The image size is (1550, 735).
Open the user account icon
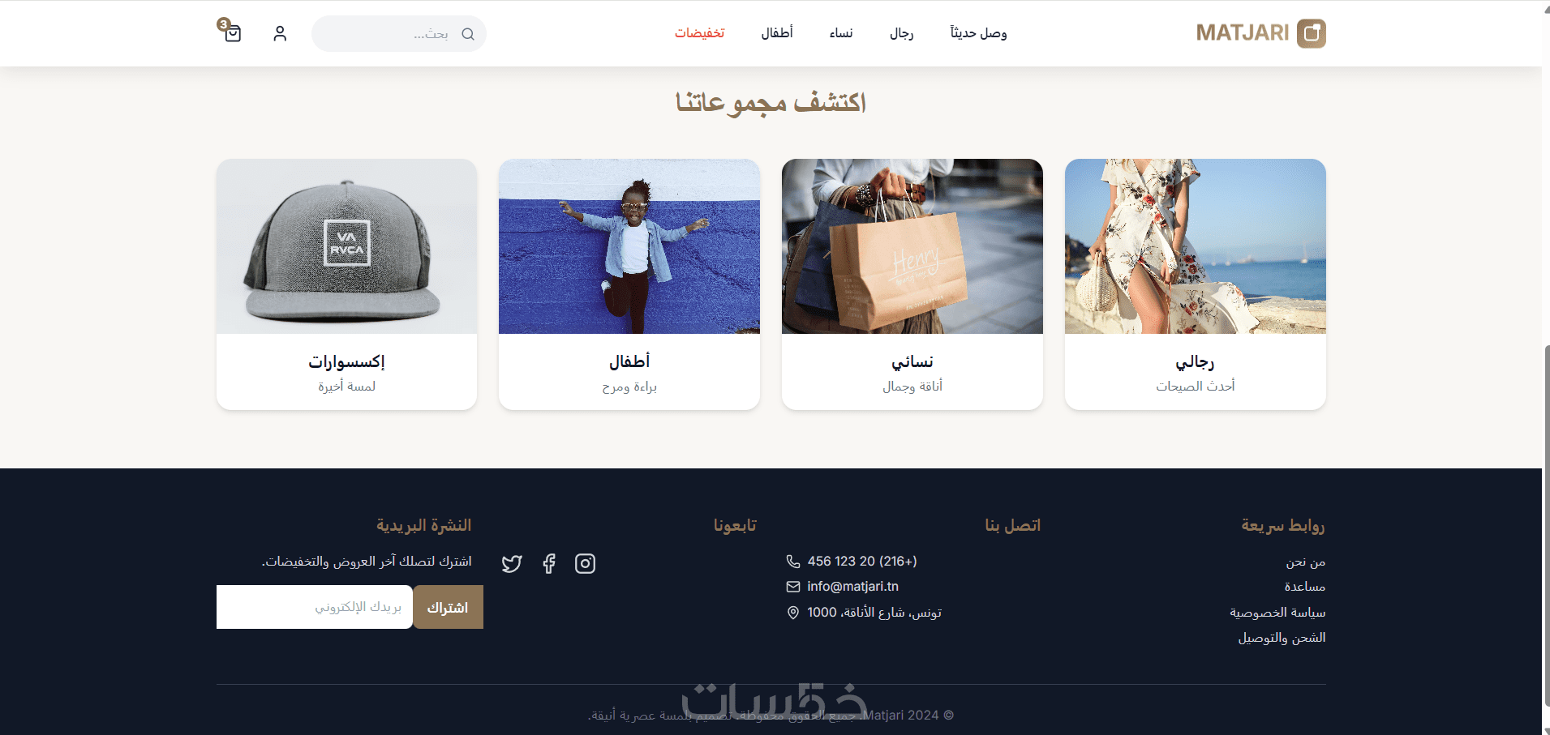coord(280,33)
